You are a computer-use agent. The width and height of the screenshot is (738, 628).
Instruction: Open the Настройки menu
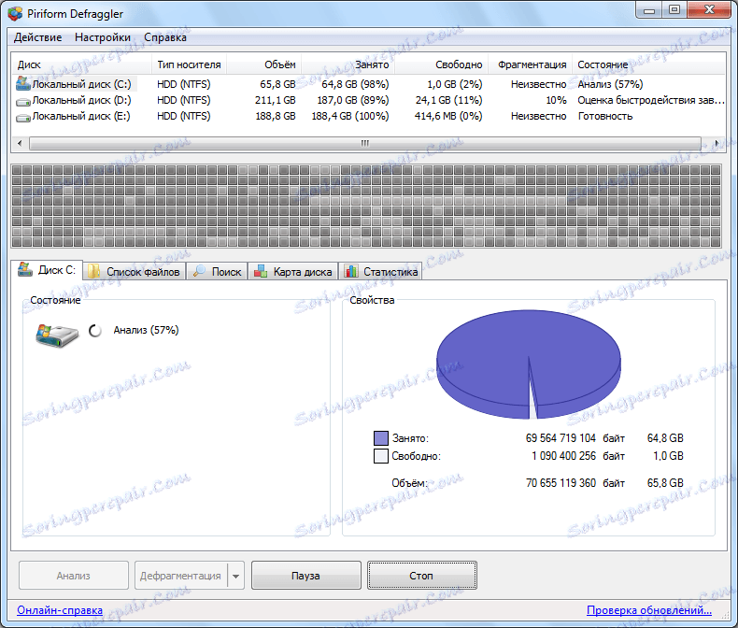103,37
